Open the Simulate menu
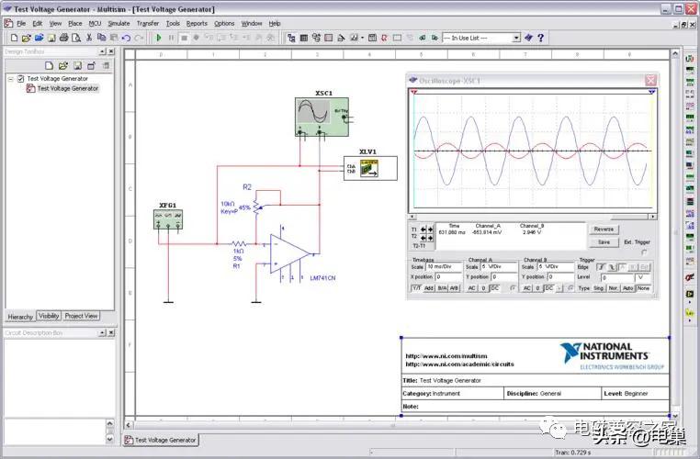The height and width of the screenshot is (459, 700). (x=119, y=23)
